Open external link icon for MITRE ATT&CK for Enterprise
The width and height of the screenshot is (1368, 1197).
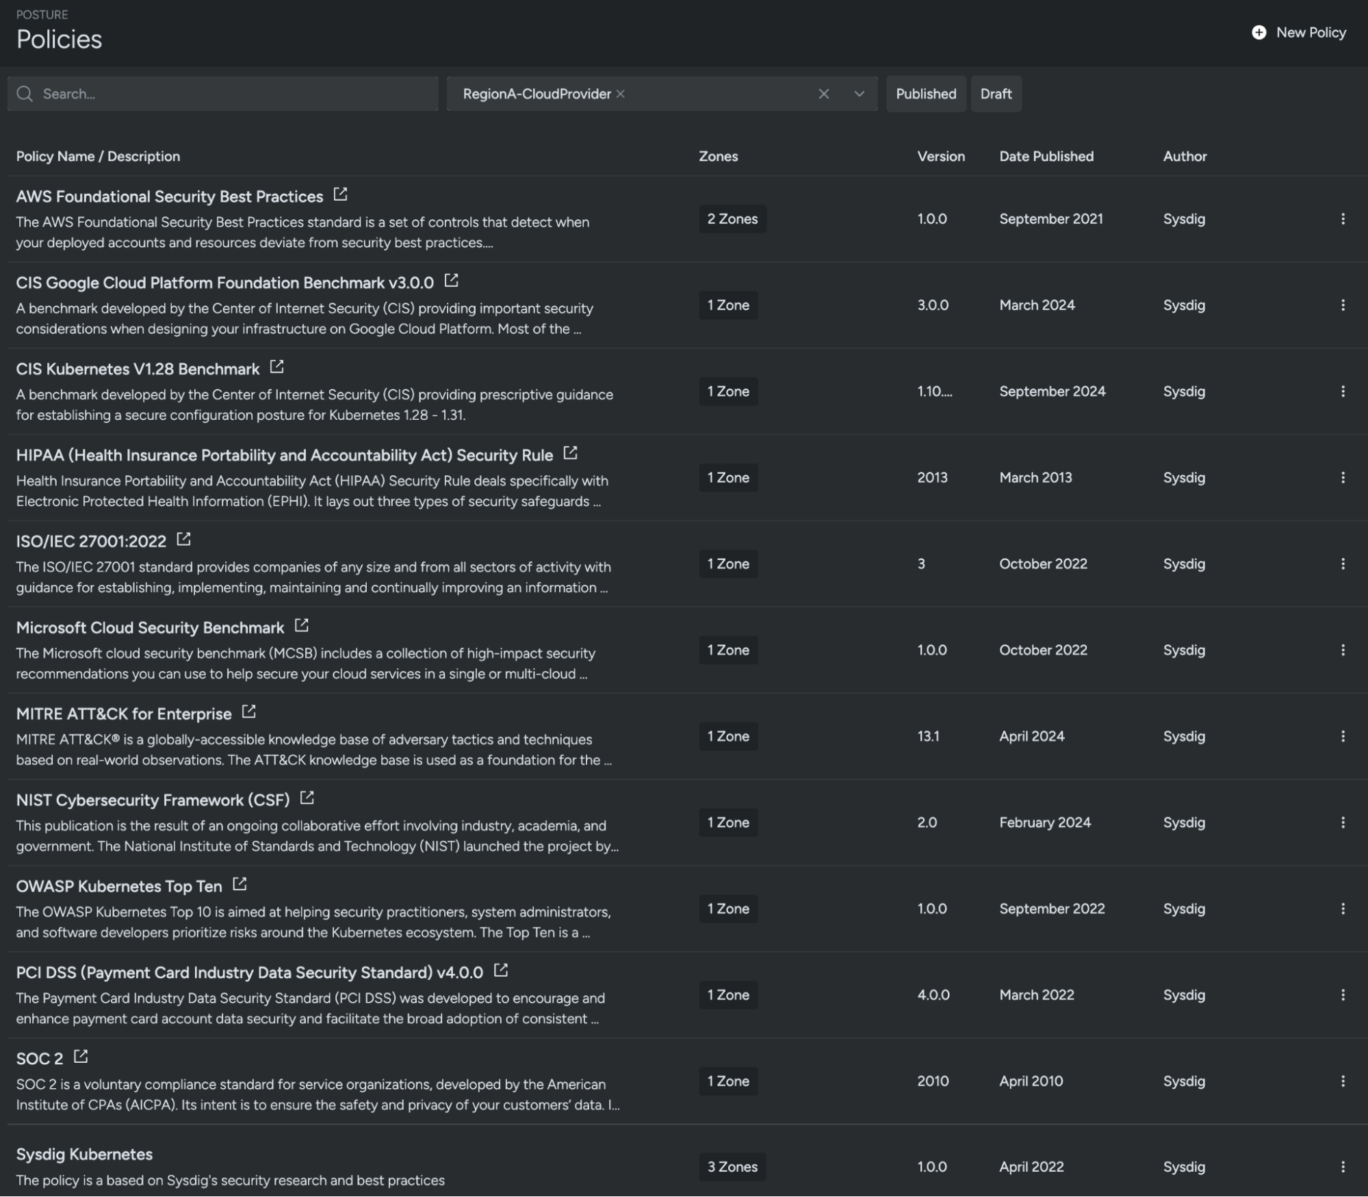pyautogui.click(x=249, y=712)
